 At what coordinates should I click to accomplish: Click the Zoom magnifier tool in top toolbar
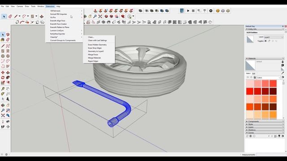coord(95,17)
